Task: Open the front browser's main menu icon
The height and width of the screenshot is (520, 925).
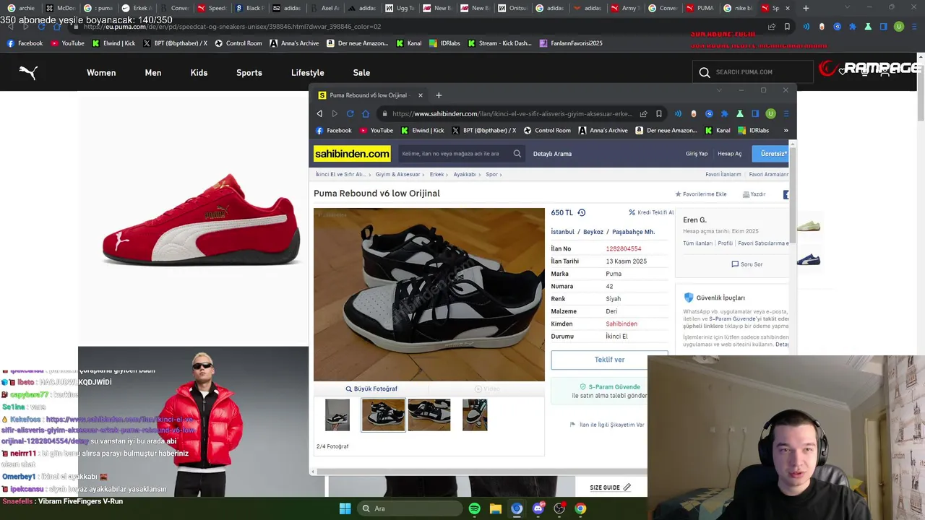Action: (786, 113)
